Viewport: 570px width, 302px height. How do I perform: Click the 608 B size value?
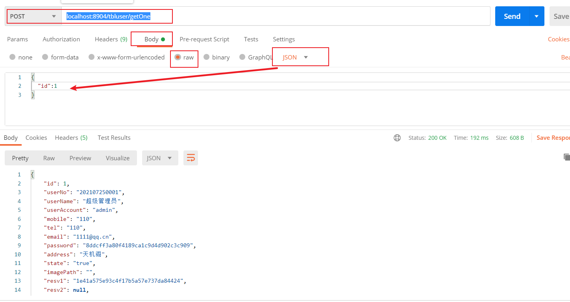tap(516, 138)
